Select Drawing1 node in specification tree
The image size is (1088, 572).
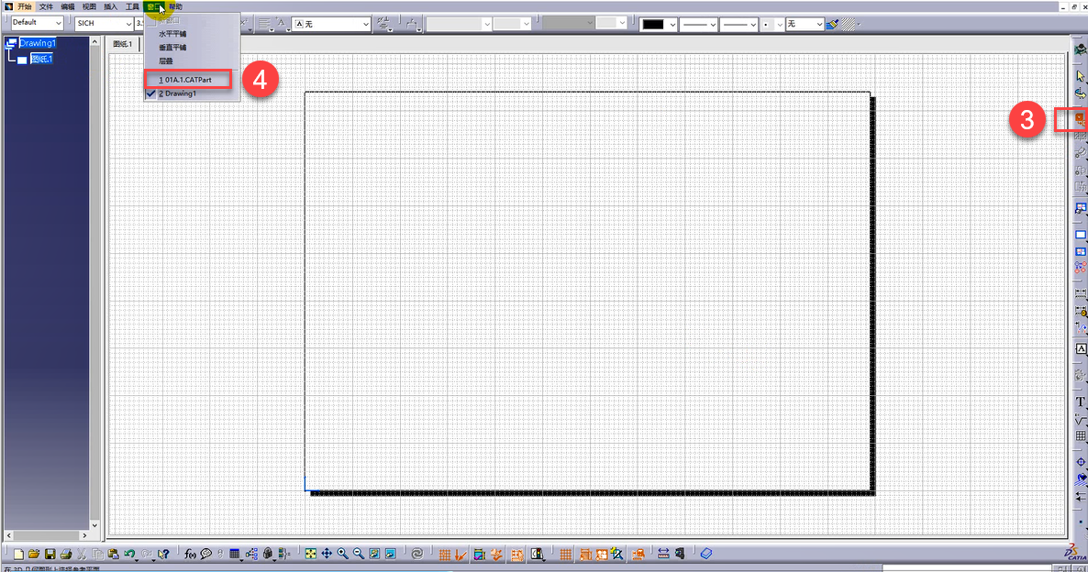click(38, 43)
